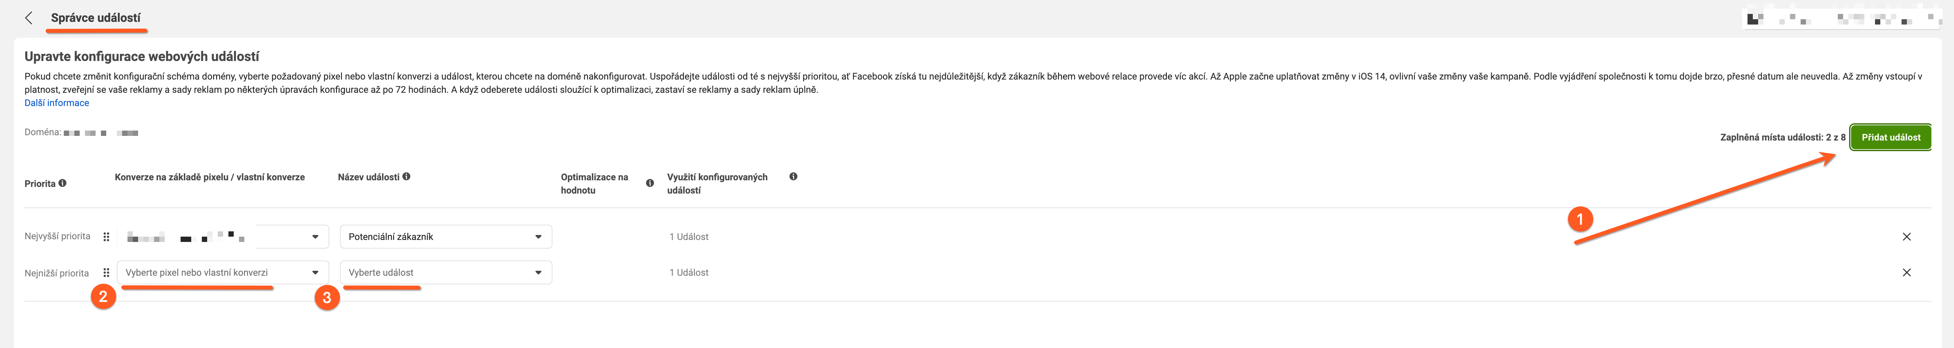Follow the Další informace link

(57, 103)
